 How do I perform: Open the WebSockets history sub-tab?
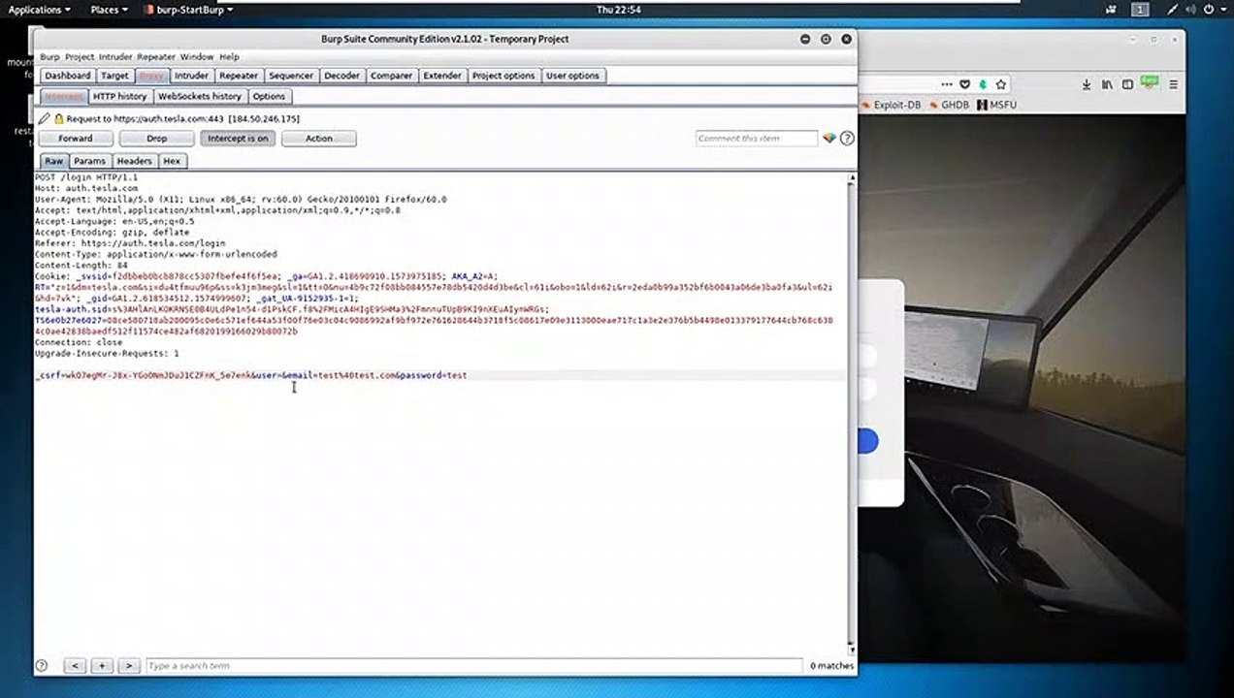(200, 97)
